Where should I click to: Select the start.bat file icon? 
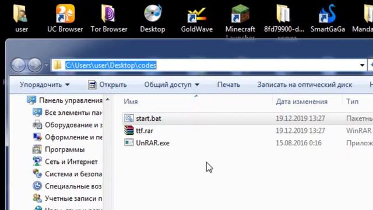(129, 118)
